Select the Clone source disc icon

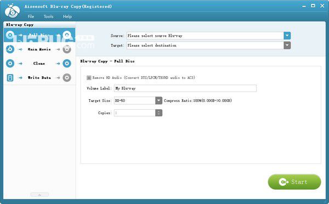10,64
